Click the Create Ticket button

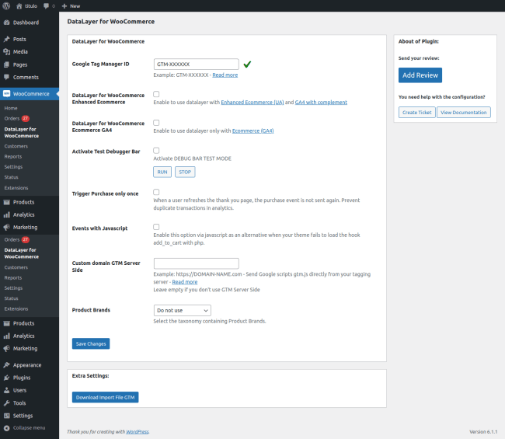coord(416,113)
